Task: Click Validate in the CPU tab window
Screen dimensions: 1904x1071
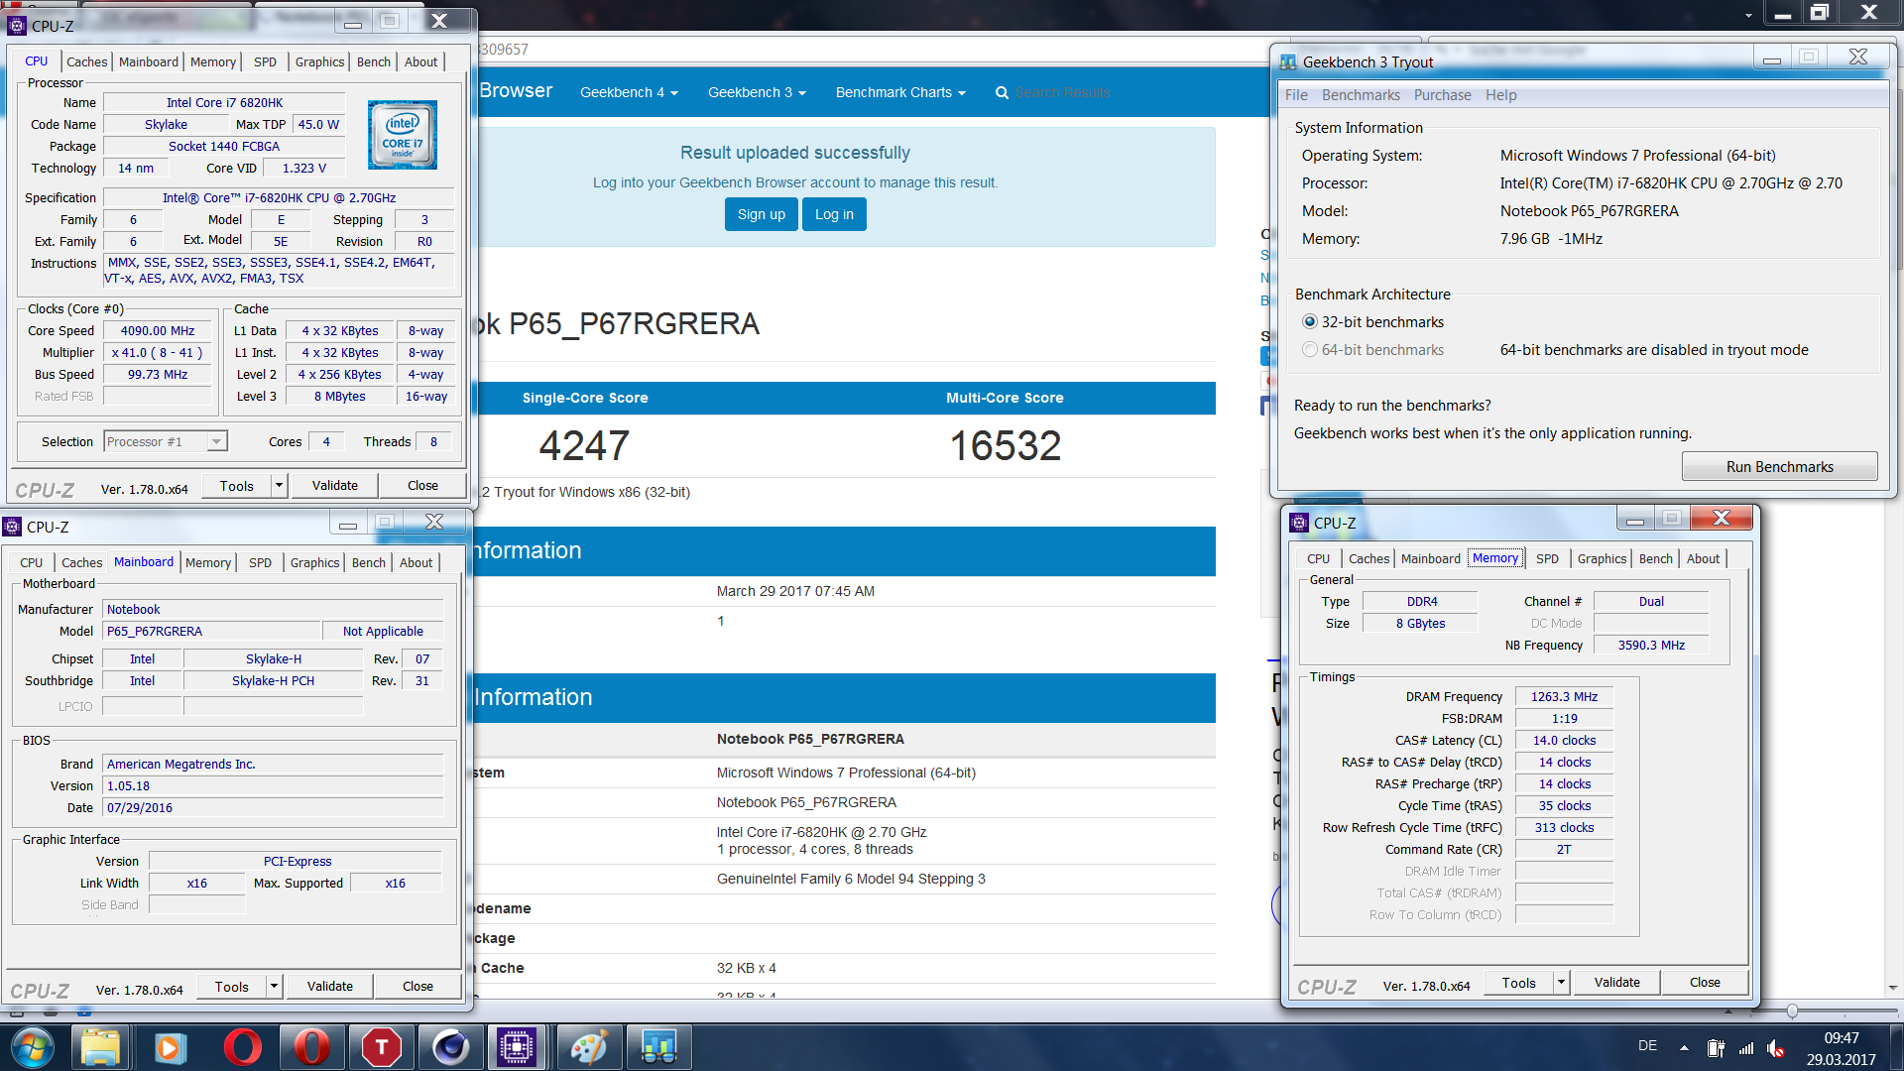Action: tap(335, 485)
